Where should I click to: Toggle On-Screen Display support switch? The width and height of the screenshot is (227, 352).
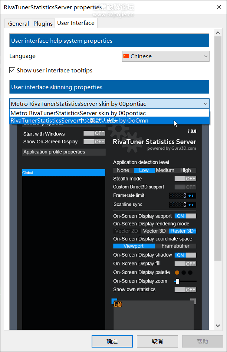pyautogui.click(x=185, y=216)
